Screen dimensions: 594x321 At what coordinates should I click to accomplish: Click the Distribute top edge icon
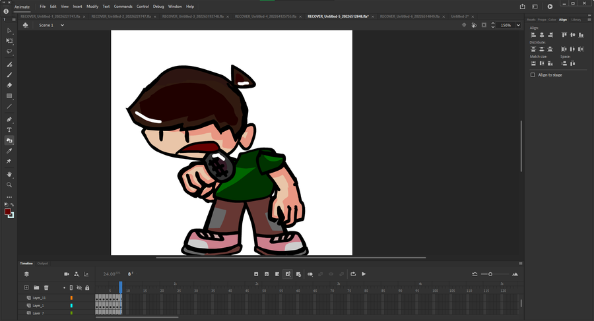(x=533, y=49)
